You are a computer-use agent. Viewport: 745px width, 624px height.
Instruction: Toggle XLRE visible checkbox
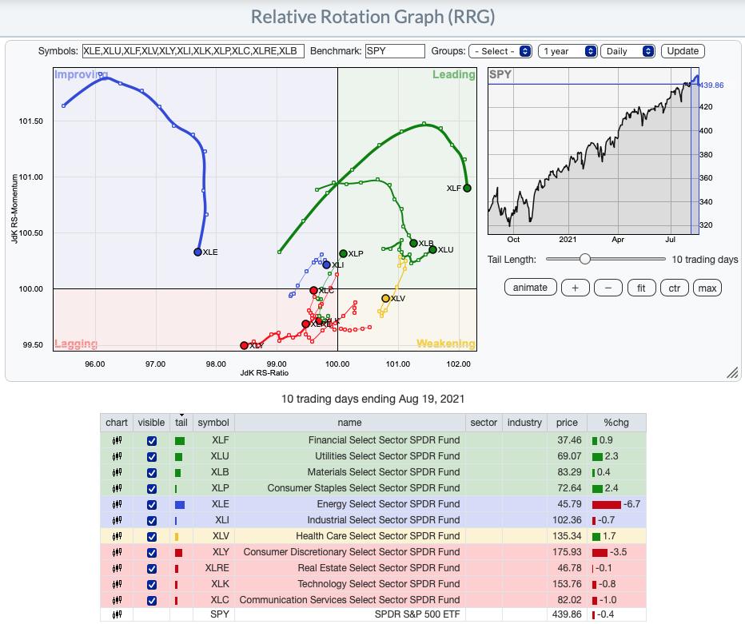tap(152, 569)
